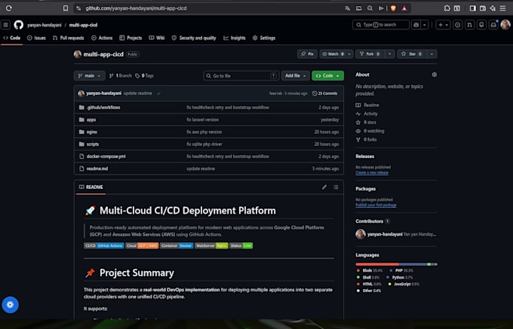Viewport: 513px width, 329px height.
Task: Click the Create a new release link
Action: tap(372, 172)
